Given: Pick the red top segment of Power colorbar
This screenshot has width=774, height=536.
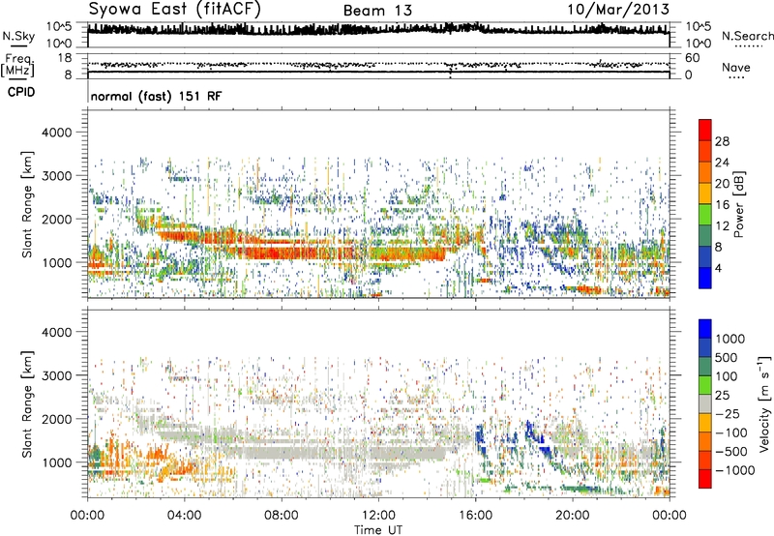Looking at the screenshot, I should pyautogui.click(x=705, y=131).
